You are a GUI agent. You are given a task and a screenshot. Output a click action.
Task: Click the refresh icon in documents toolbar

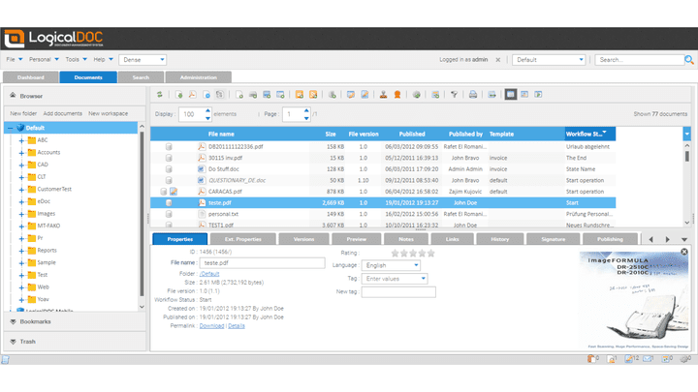click(x=161, y=95)
